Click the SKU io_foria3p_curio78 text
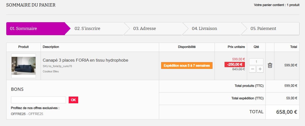This screenshot has height=126, width=305. click(57, 66)
